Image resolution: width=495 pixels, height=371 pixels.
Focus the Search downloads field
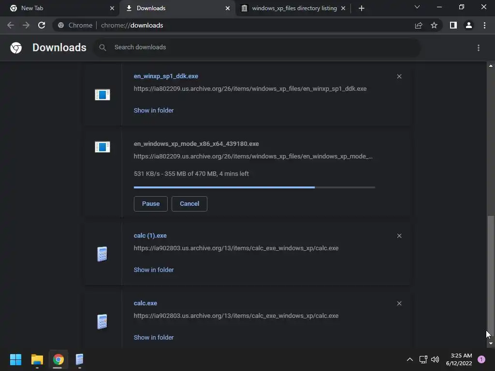(257, 47)
